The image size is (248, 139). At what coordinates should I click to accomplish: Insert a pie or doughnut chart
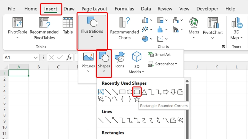[145, 39]
